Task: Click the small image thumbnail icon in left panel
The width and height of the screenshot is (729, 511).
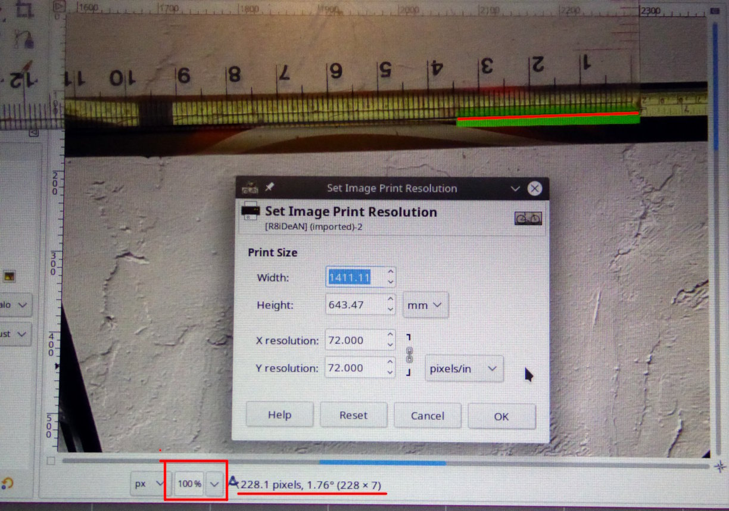Action: click(10, 277)
